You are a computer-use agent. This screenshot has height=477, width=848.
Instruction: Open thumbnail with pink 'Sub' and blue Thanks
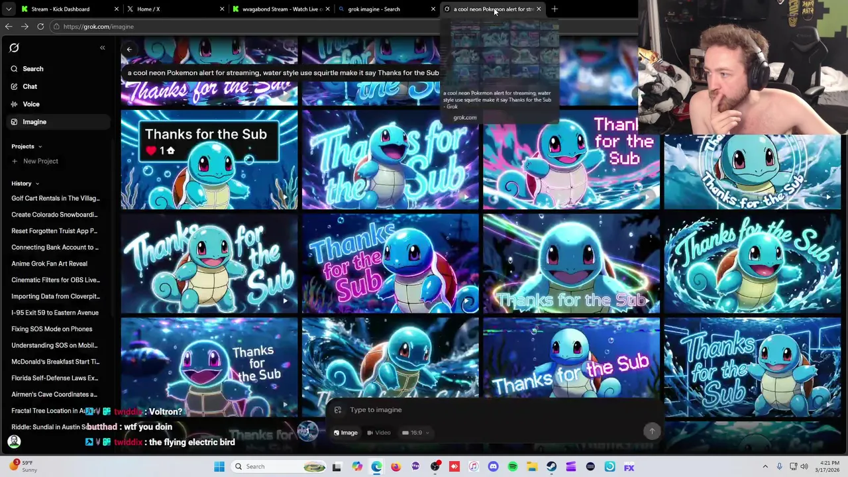click(390, 263)
